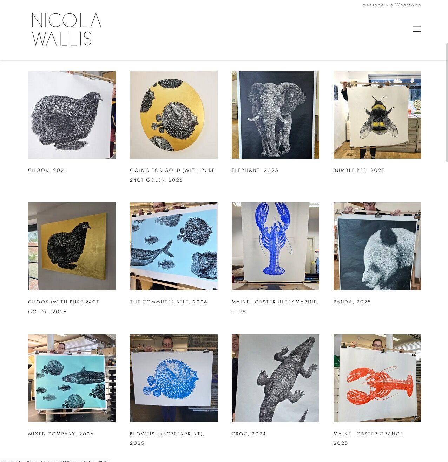Click the 'Elephant, 2025' title link
This screenshot has height=462, width=448.
[255, 170]
